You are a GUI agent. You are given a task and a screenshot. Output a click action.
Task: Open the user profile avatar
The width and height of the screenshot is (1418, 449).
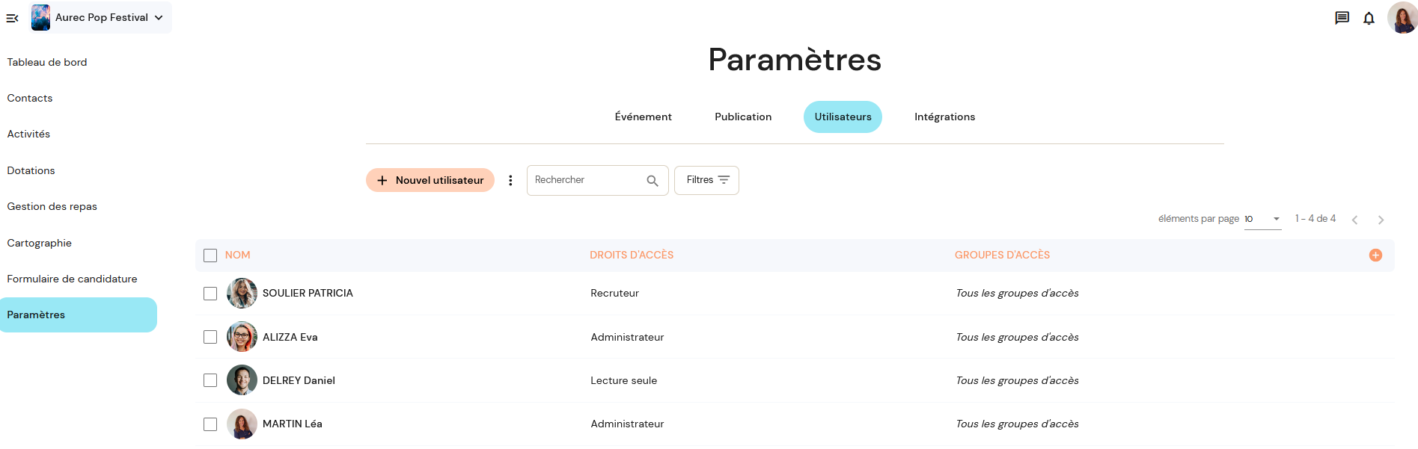[x=1402, y=17]
